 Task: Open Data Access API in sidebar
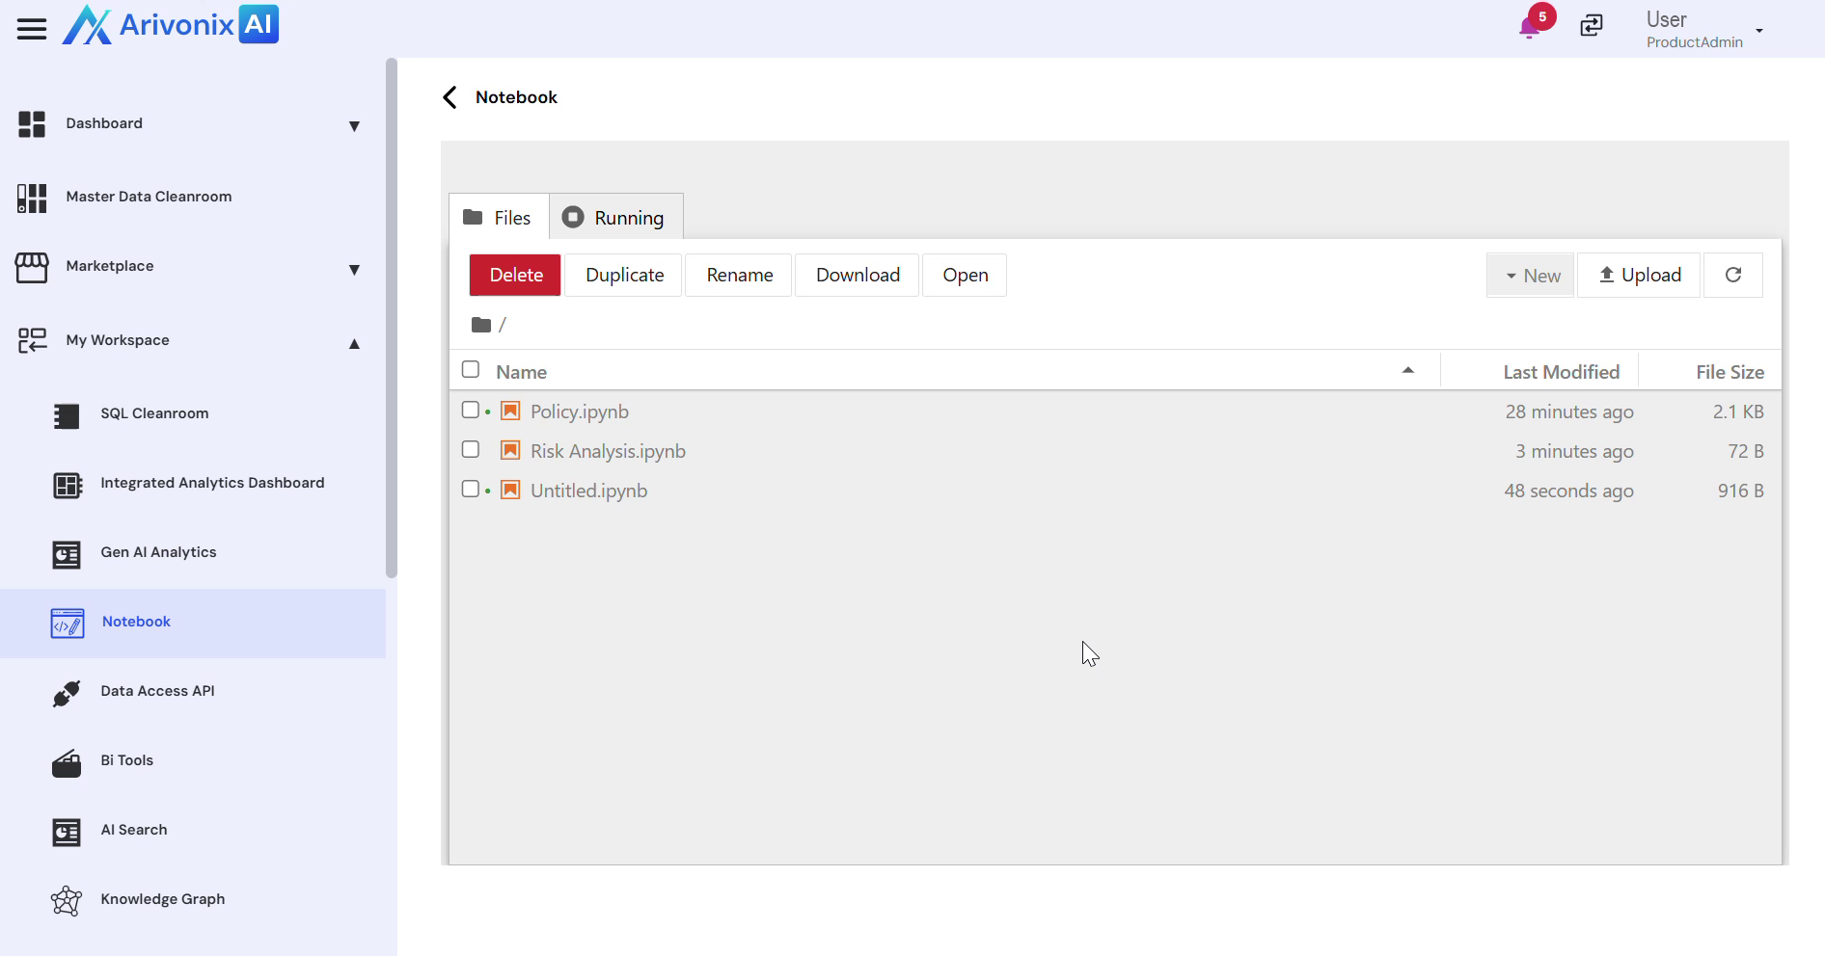157,691
